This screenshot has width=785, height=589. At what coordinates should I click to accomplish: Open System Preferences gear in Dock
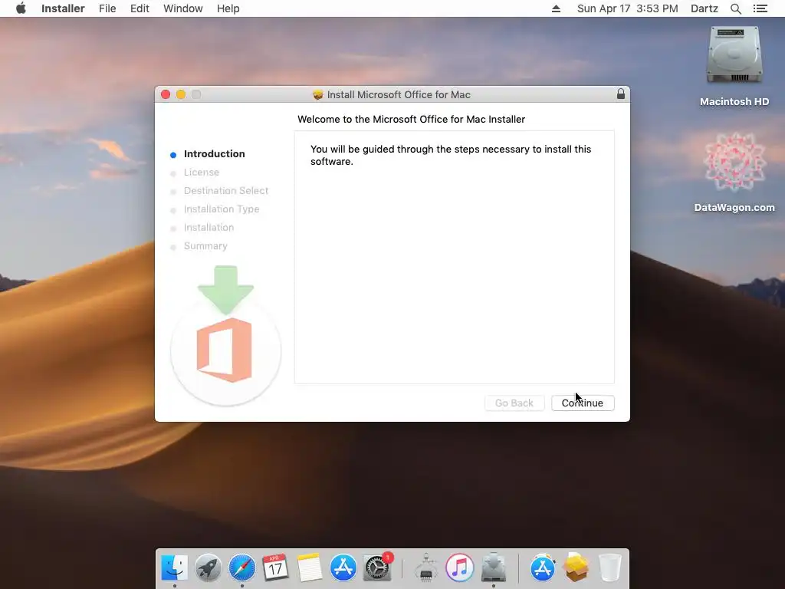[x=377, y=568]
